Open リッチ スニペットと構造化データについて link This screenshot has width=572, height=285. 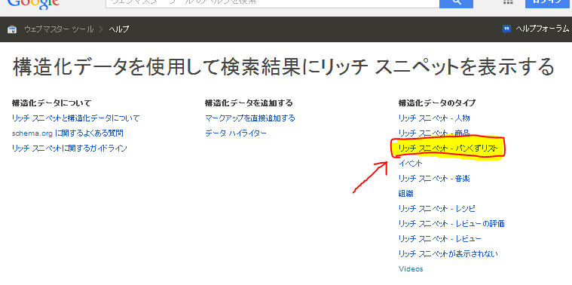click(75, 118)
